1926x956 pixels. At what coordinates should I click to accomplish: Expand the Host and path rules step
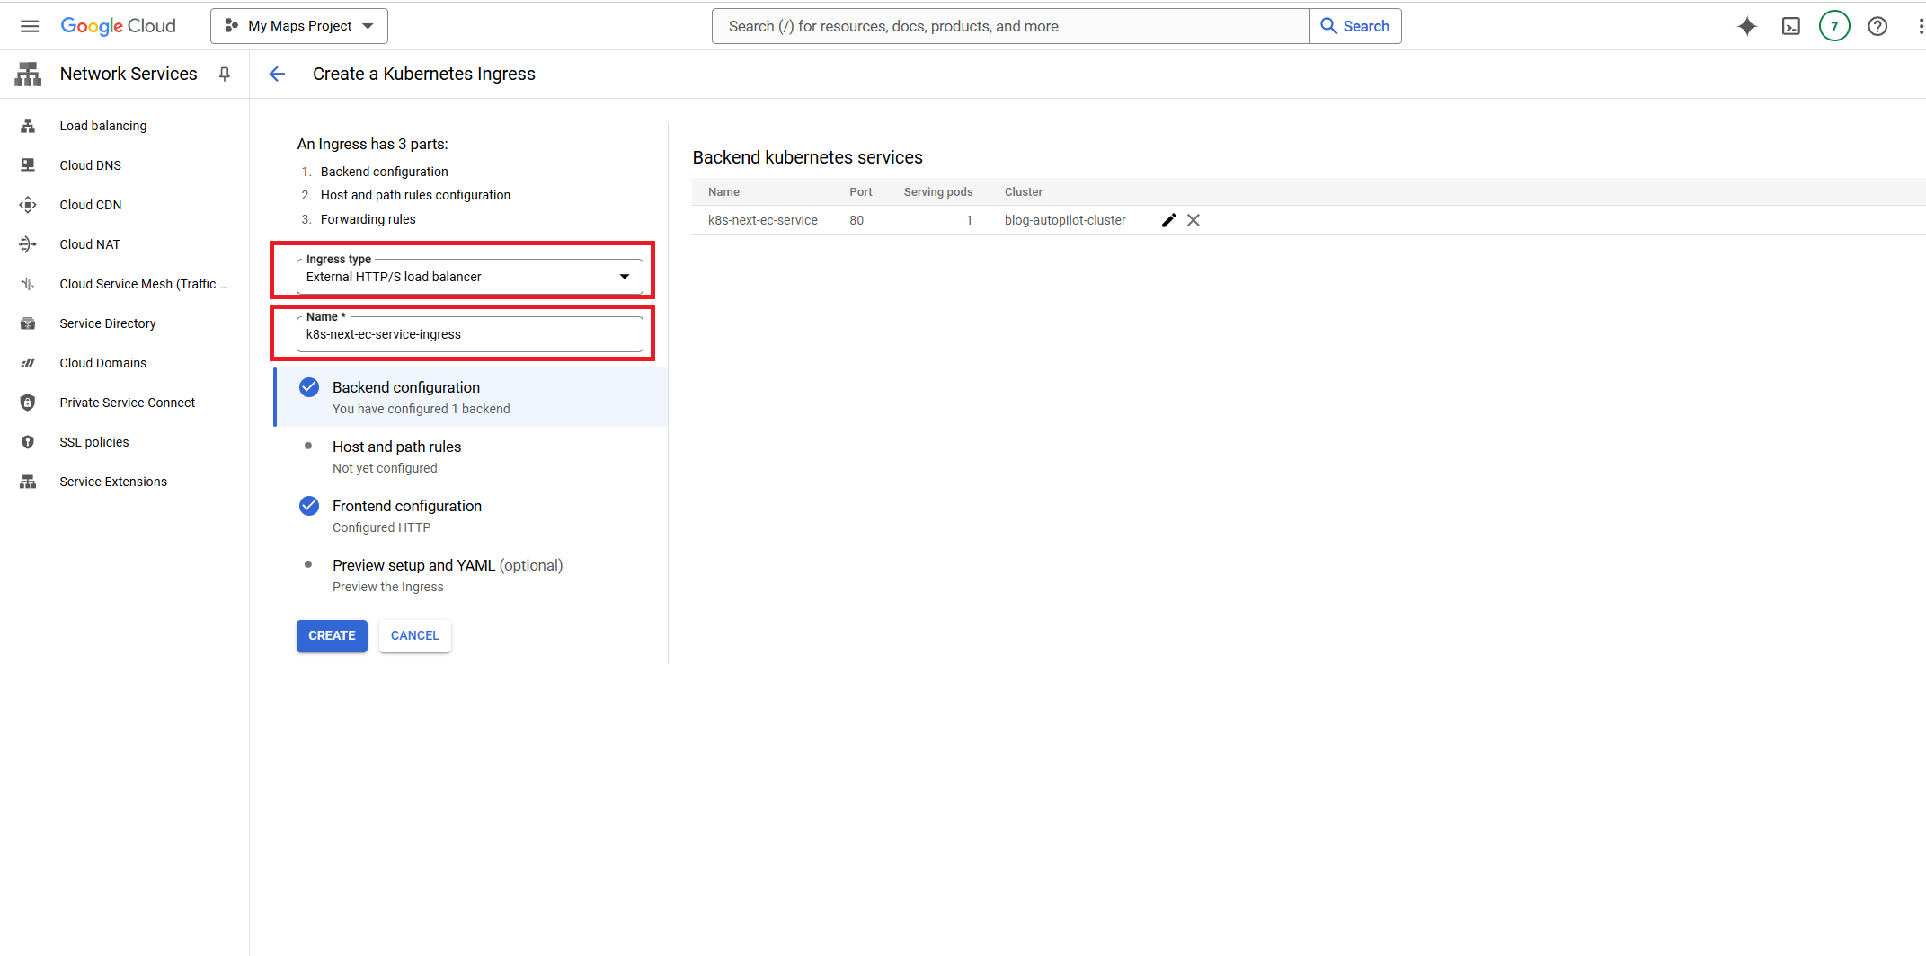tap(396, 447)
